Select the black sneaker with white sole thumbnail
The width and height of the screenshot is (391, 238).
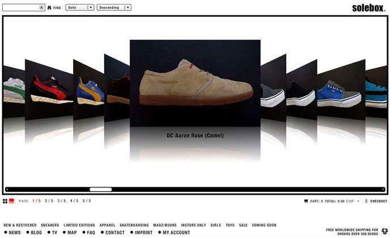point(301,90)
